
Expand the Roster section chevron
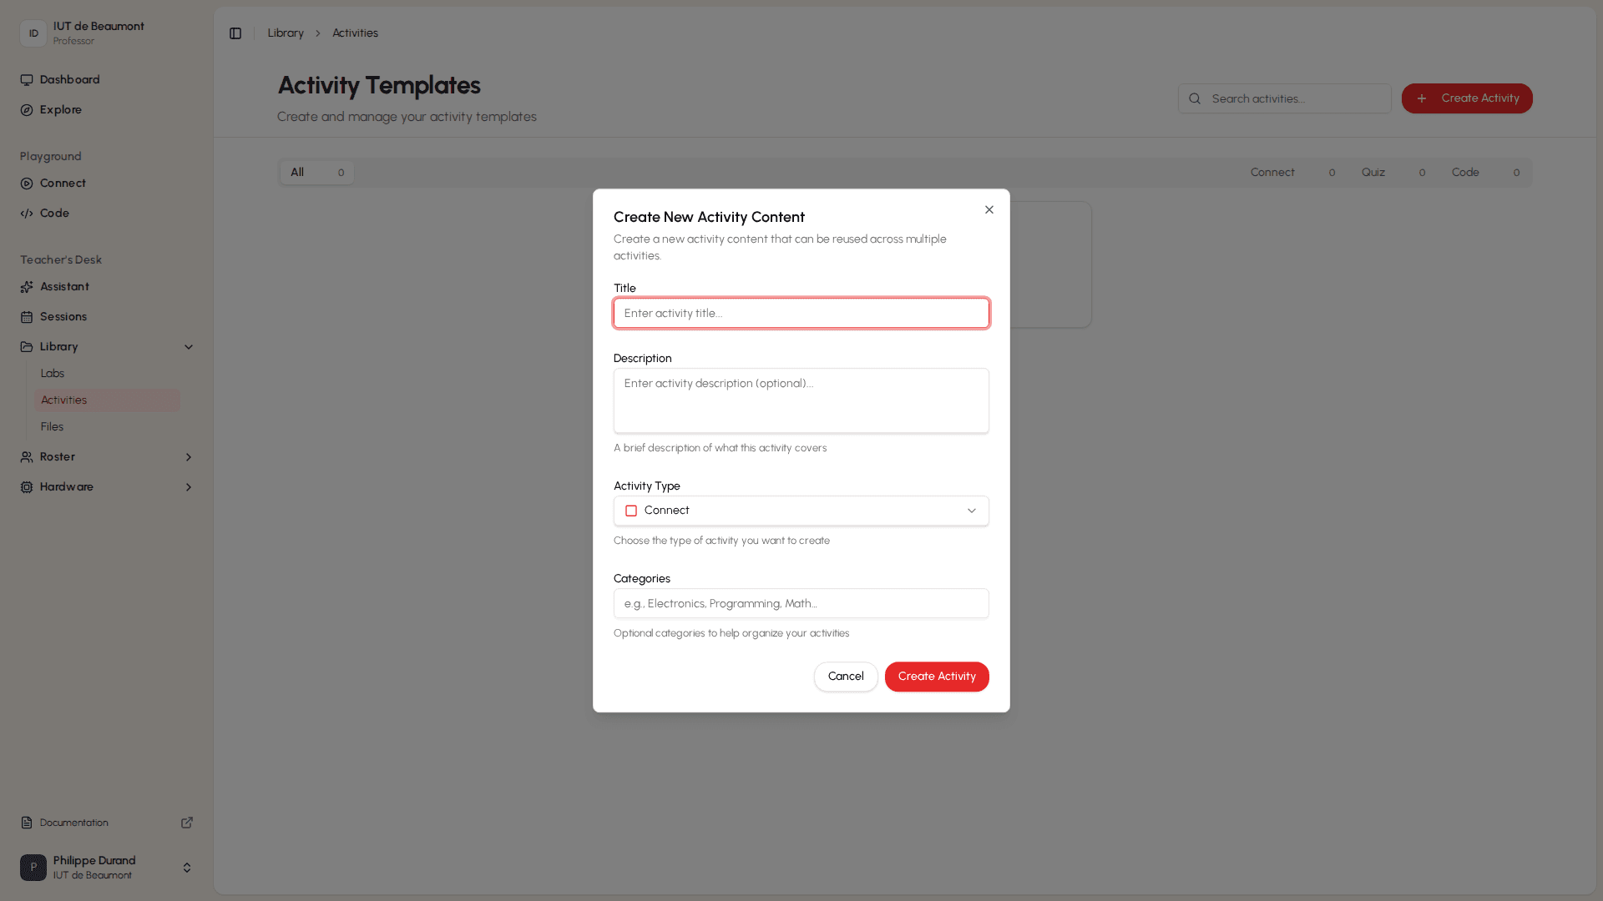coord(189,457)
